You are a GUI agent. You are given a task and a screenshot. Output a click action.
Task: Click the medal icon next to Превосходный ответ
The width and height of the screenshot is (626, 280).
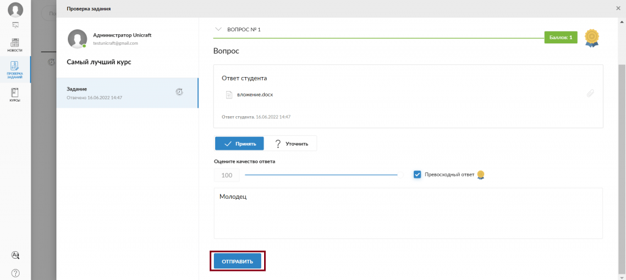click(481, 175)
